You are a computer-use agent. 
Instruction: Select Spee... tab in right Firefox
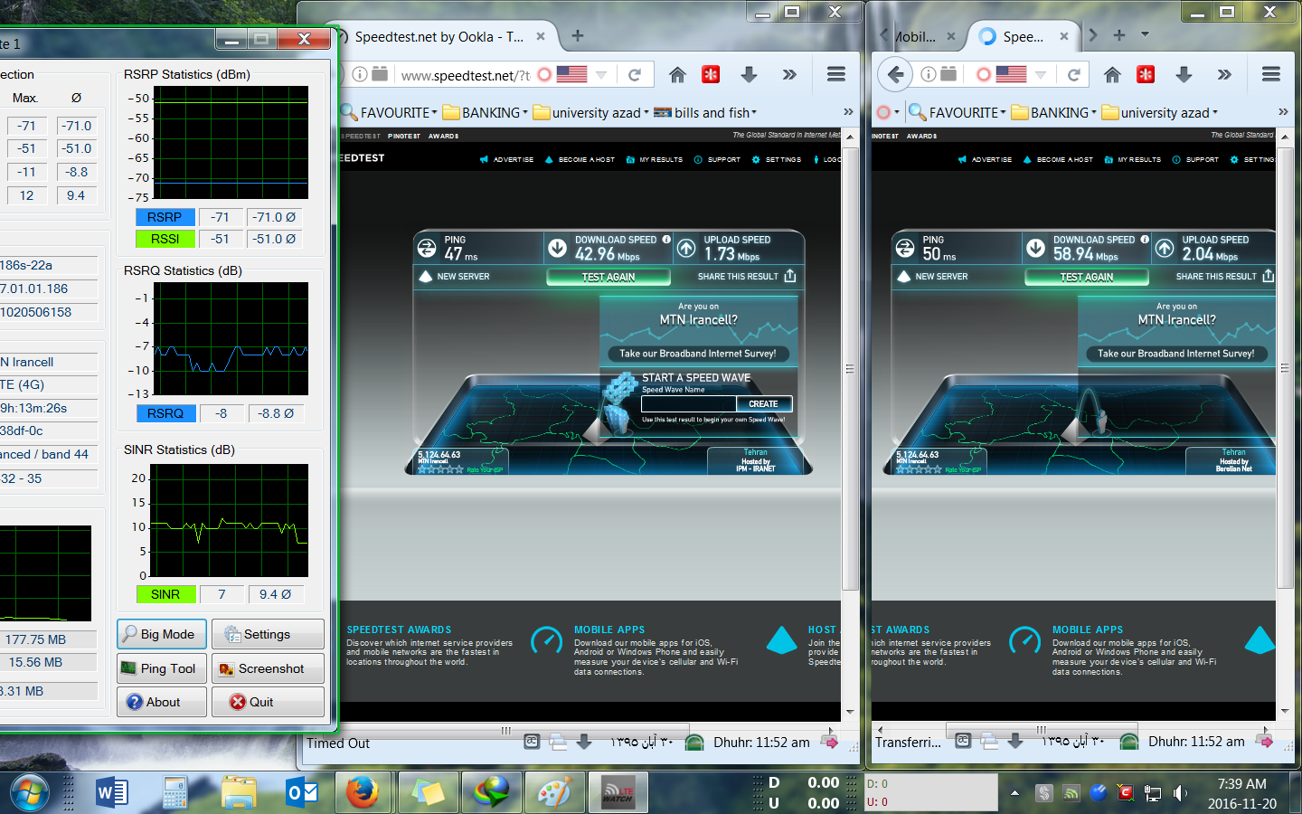pos(1023,37)
